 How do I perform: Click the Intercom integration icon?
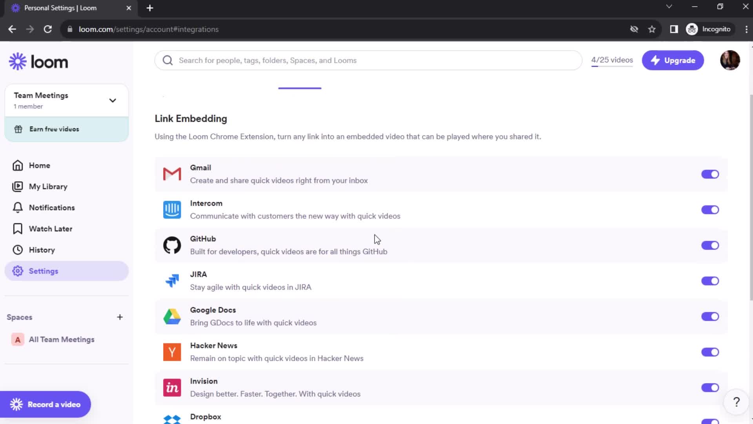click(x=172, y=210)
